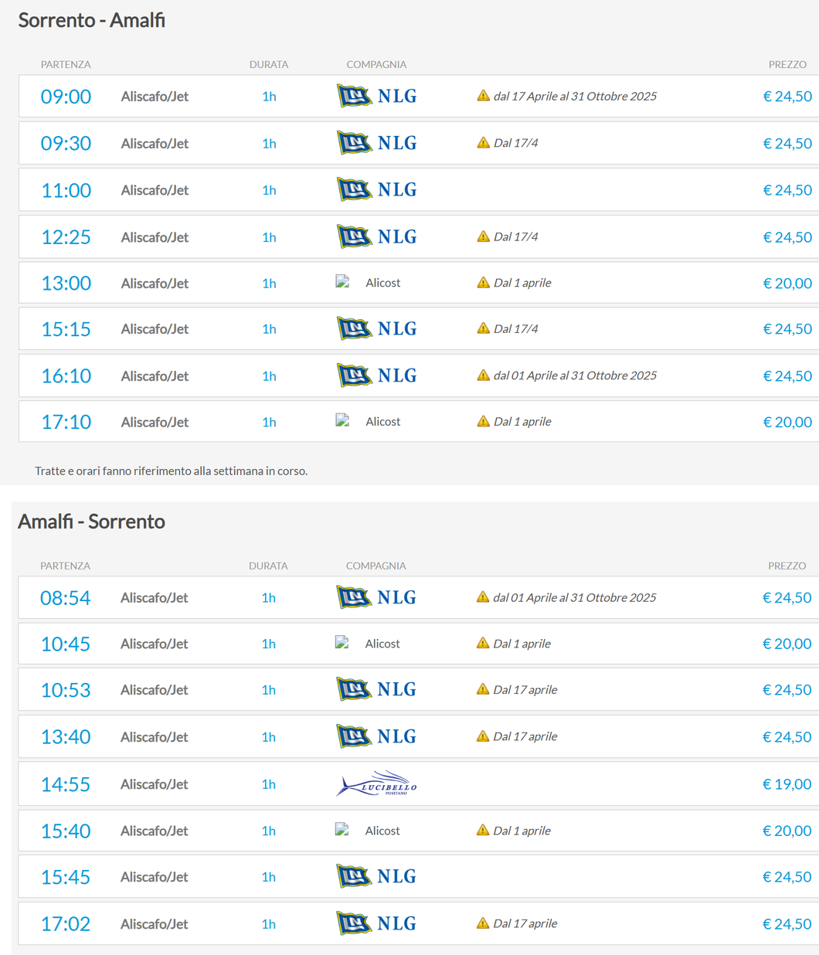Click warning icon on 10:45 Alicost row

[482, 643]
